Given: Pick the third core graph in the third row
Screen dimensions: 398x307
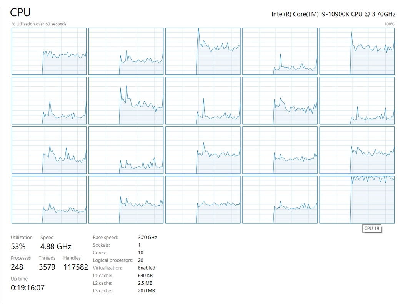Looking at the screenshot, I should 203,150.
